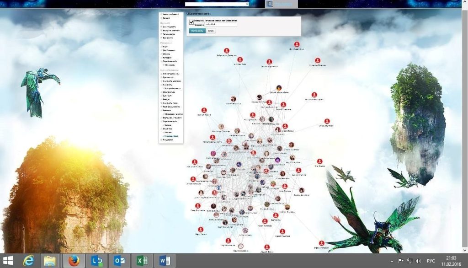Open the Excel taskbar icon

(x=142, y=261)
